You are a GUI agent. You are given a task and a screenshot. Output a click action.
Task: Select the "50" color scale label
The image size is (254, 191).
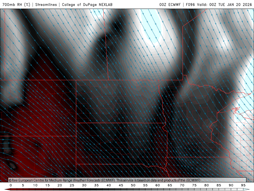tap(133, 185)
